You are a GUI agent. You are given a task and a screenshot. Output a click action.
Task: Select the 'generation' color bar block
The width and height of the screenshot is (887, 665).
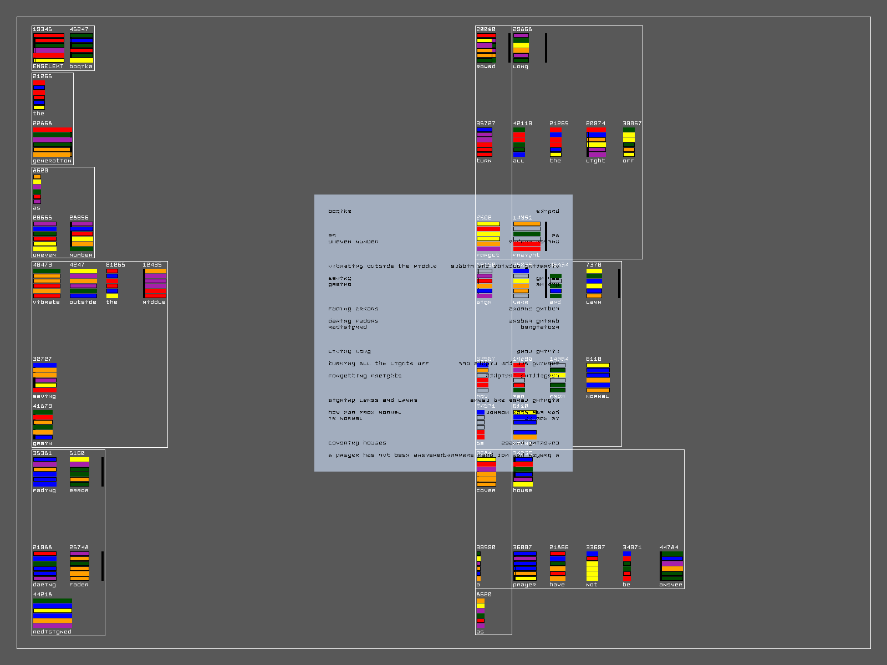pos(52,142)
